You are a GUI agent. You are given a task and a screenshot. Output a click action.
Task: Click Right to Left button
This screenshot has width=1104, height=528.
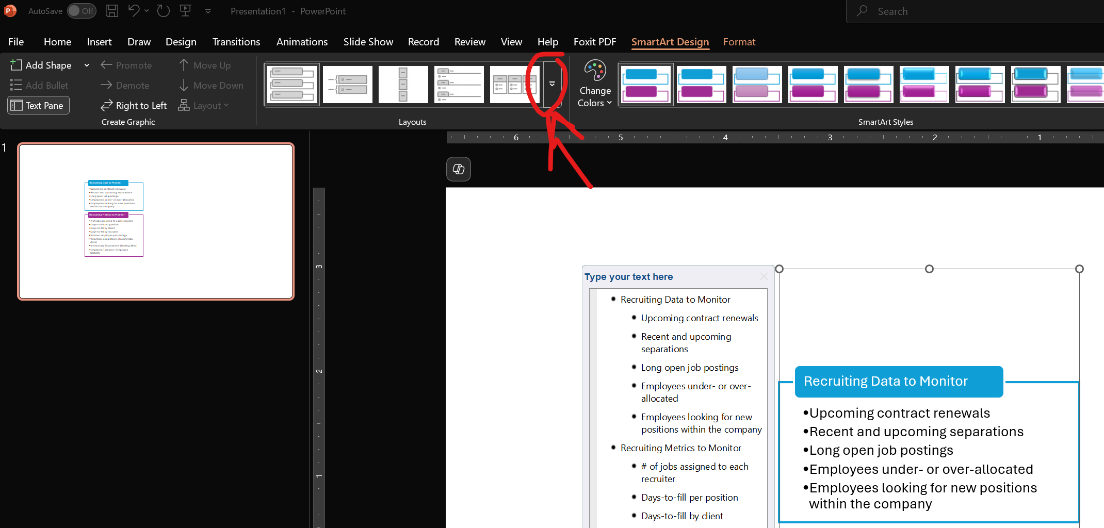tap(134, 106)
